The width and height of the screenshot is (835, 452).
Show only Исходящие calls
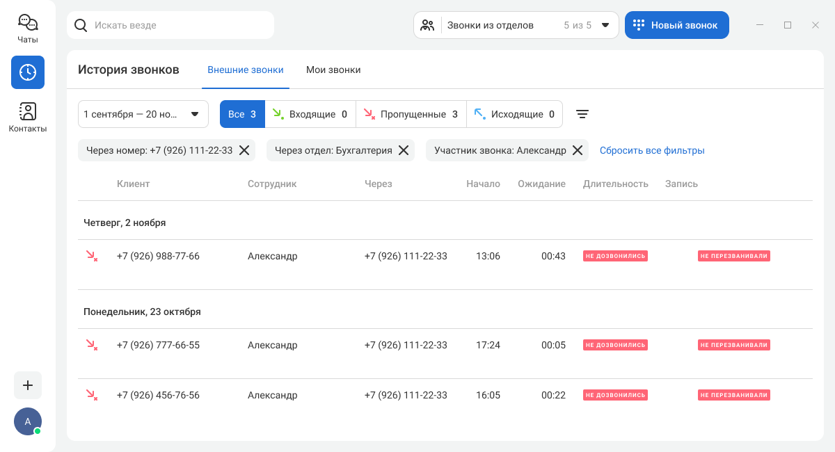click(x=514, y=114)
